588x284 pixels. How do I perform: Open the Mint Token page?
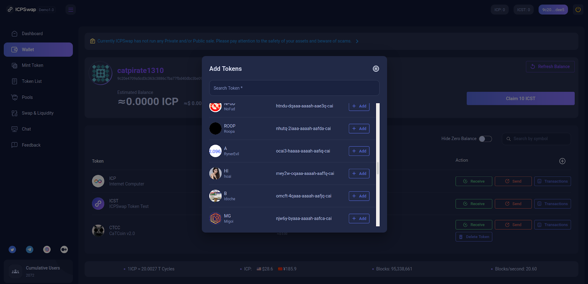click(38, 65)
